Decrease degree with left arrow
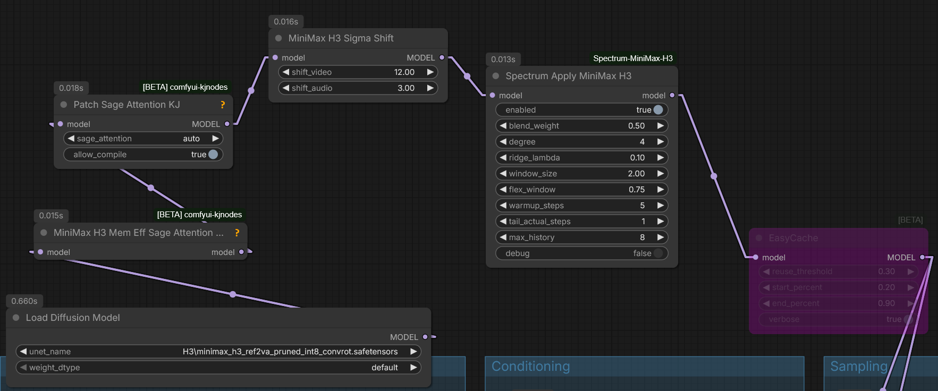Image resolution: width=938 pixels, height=391 pixels. click(503, 141)
